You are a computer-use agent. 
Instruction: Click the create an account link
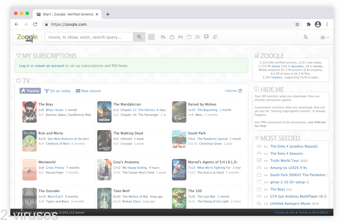pyautogui.click(x=50, y=66)
